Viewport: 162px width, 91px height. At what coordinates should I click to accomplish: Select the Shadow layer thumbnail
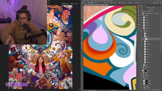[x=146, y=39]
